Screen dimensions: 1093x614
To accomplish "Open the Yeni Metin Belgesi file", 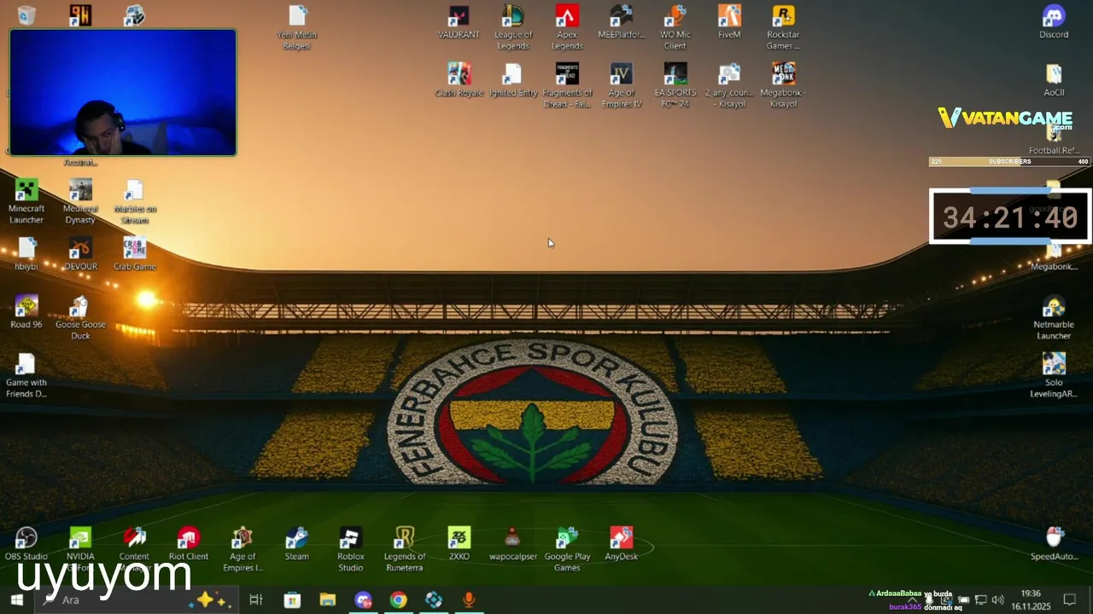I will 297,27.
